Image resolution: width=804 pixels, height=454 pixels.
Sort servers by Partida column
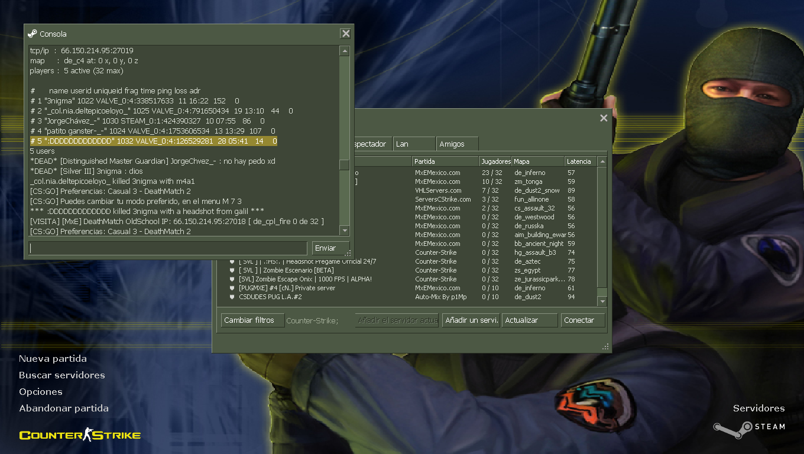(x=445, y=161)
